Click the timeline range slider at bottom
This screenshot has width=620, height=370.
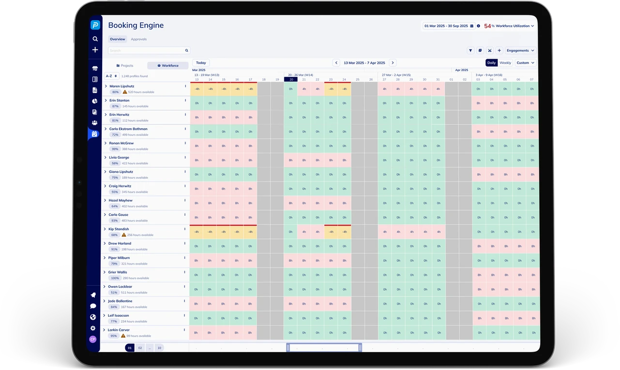tap(324, 348)
